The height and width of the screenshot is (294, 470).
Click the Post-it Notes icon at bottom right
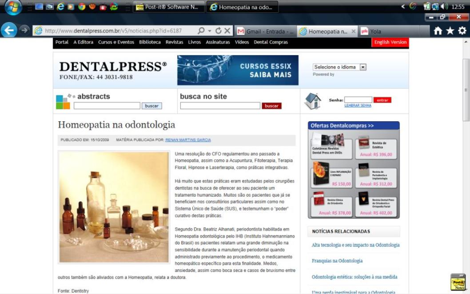458,282
